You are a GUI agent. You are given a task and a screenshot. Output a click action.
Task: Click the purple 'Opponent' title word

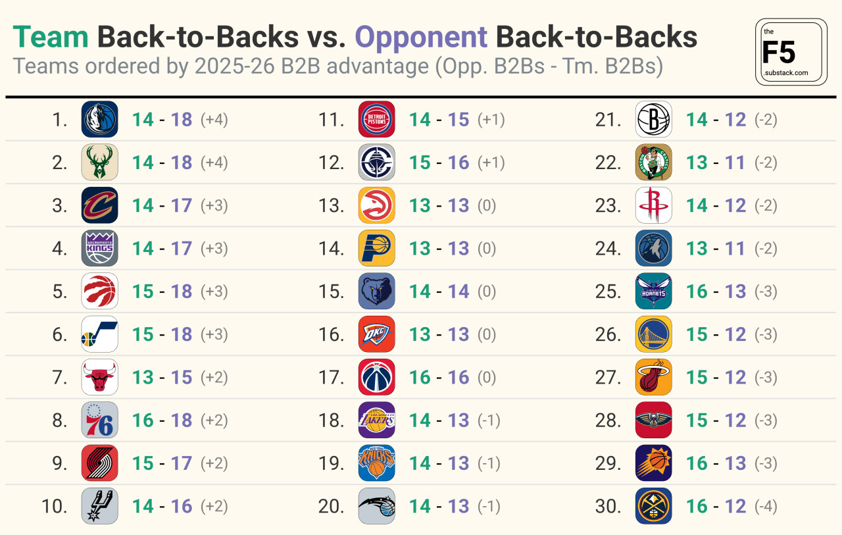click(x=421, y=38)
